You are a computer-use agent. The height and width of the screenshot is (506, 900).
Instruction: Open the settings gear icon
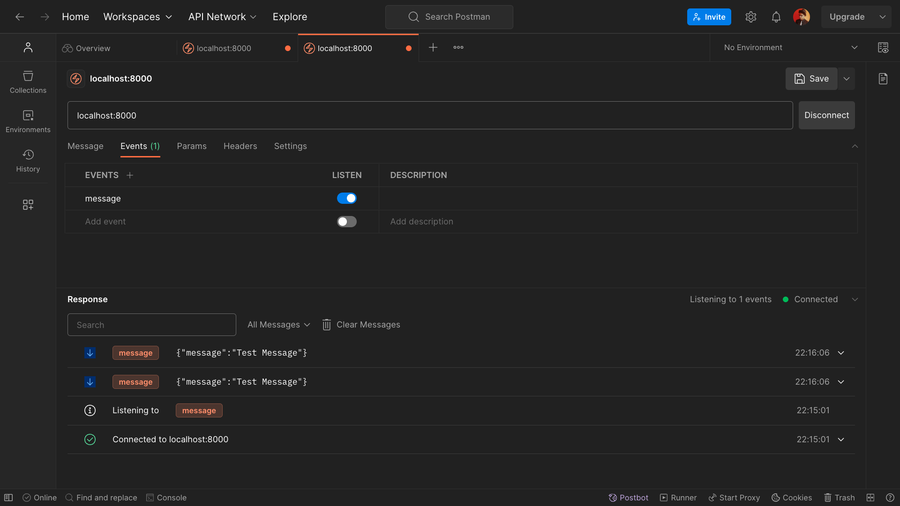pyautogui.click(x=751, y=17)
